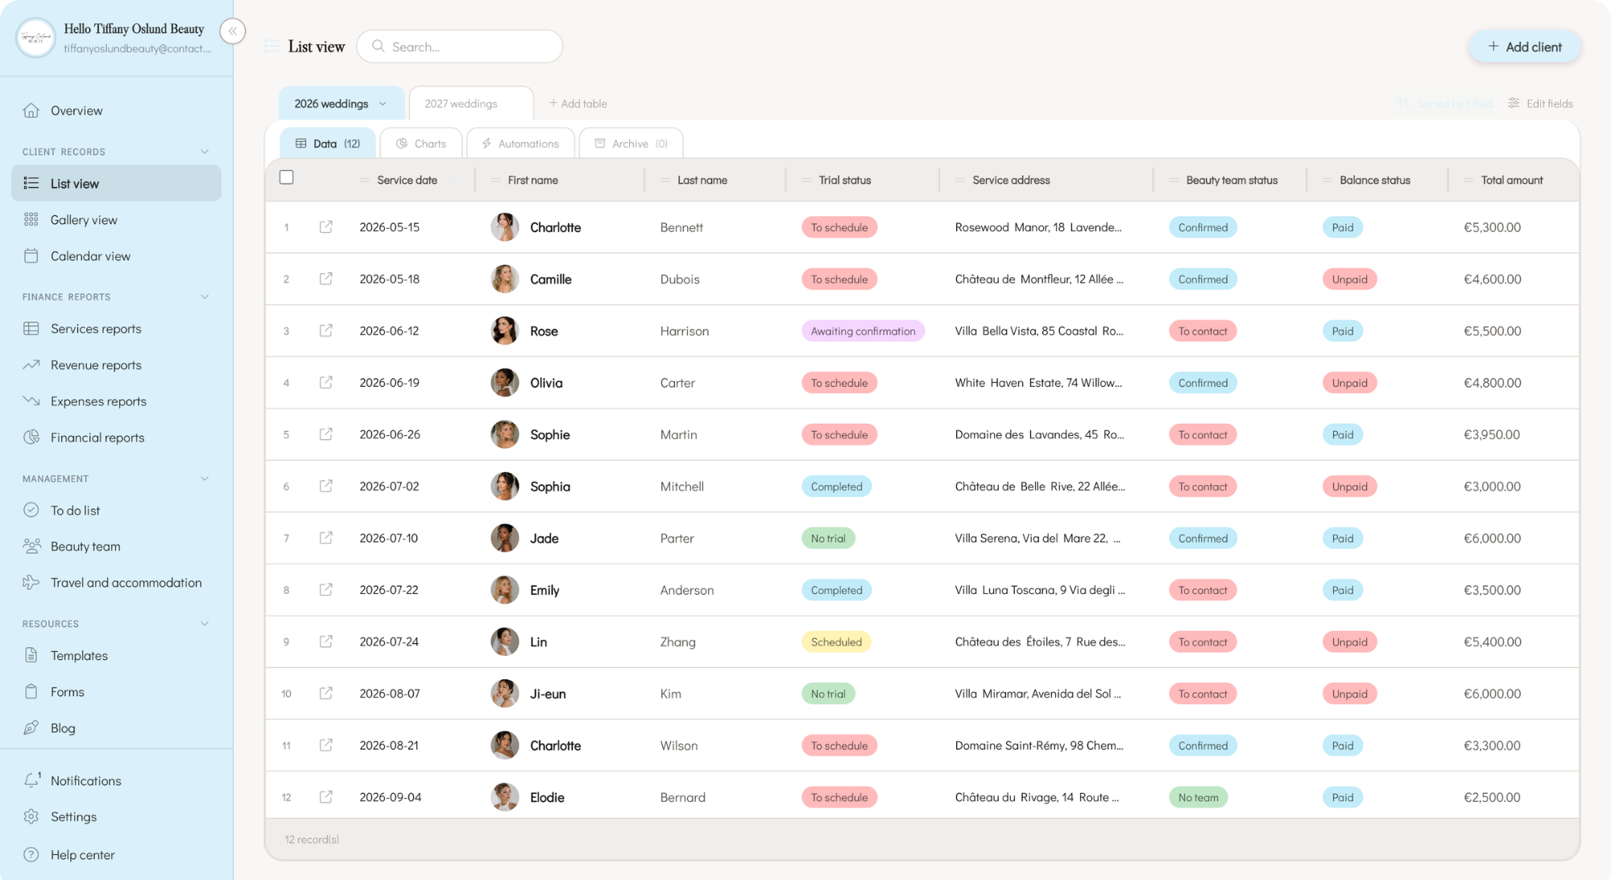Switch to the 2027 weddings table tab
The width and height of the screenshot is (1611, 880).
coord(470,104)
